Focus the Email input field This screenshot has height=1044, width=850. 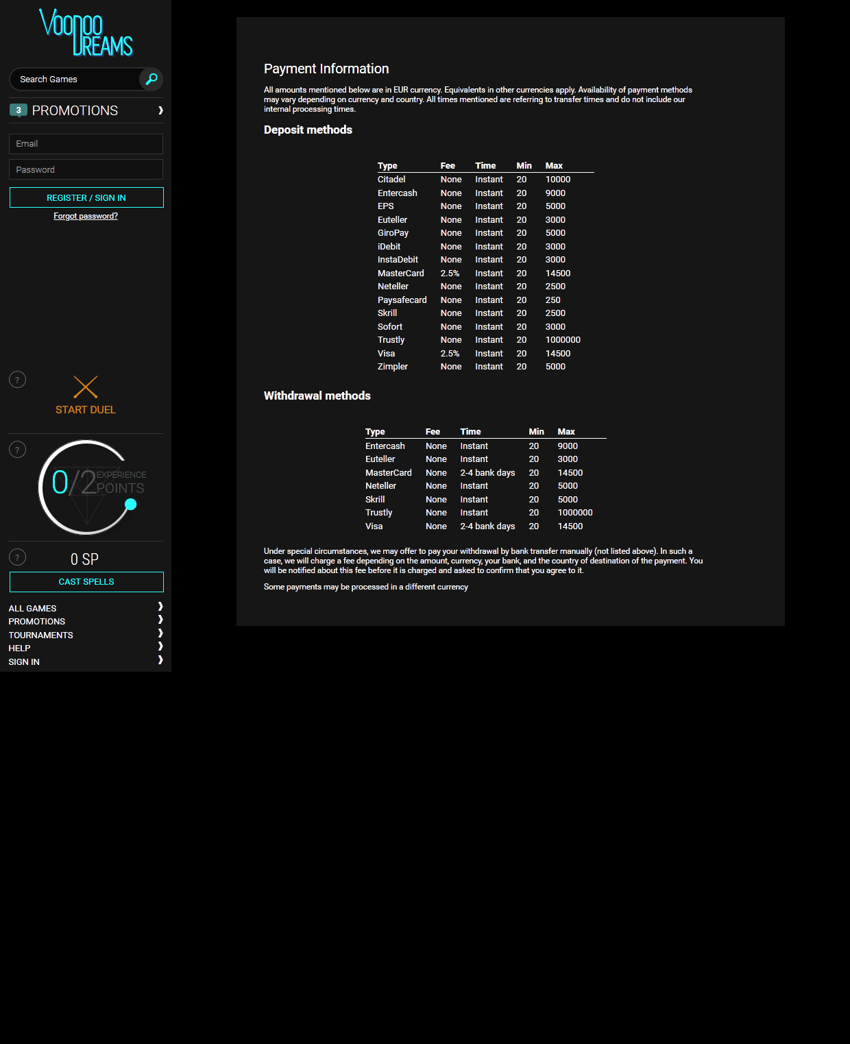click(x=86, y=144)
